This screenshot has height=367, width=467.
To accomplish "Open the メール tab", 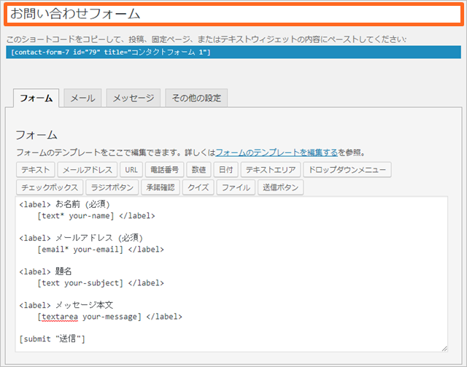I will [x=82, y=98].
